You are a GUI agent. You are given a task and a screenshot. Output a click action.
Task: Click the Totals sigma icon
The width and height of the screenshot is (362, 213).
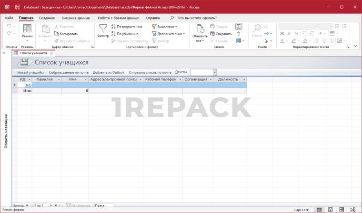pyautogui.click(x=239, y=27)
